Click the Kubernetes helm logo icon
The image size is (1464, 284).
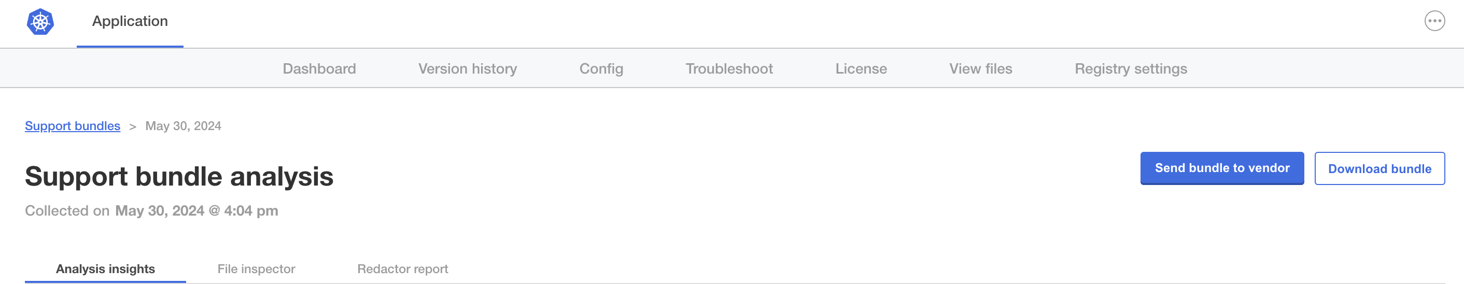pos(40,22)
